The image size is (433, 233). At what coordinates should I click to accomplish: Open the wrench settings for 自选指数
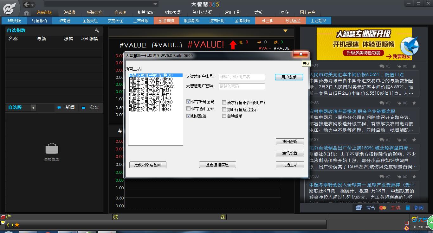tap(97, 30)
